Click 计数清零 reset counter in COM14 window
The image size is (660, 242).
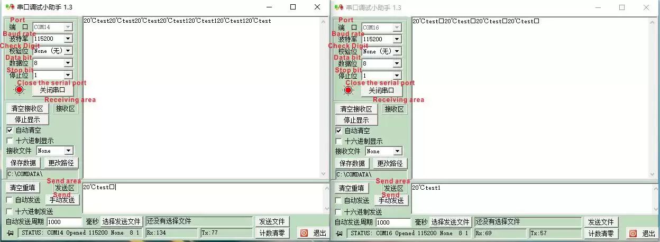tap(272, 233)
